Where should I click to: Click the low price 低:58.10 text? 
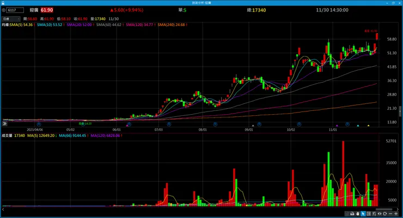(64, 19)
